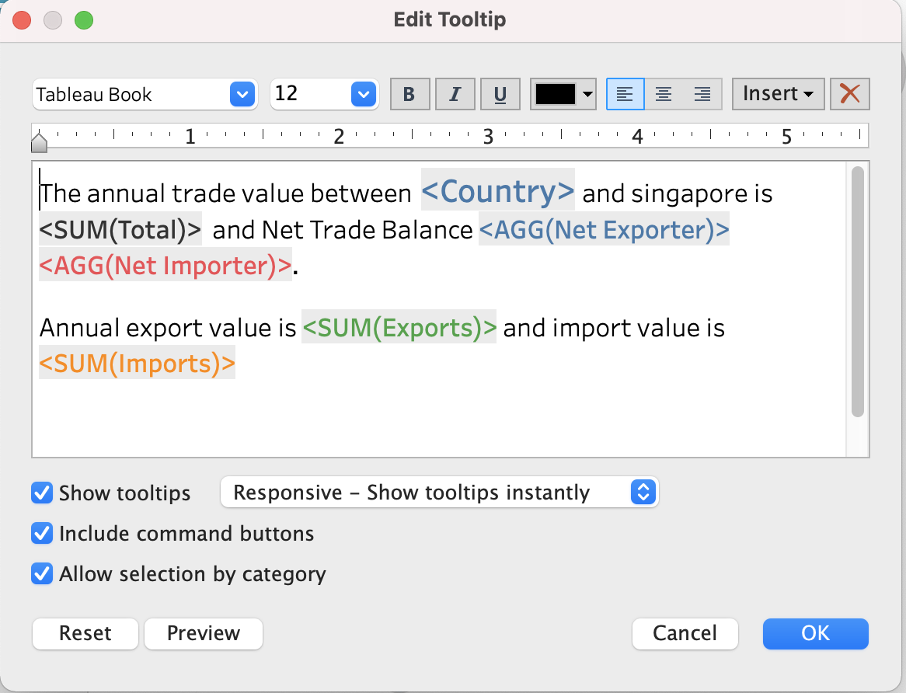Confirm changes with the OK button
The image size is (906, 693).
pos(815,633)
